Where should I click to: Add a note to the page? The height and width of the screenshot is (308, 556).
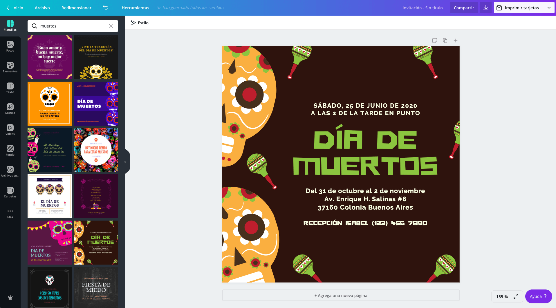tap(434, 41)
